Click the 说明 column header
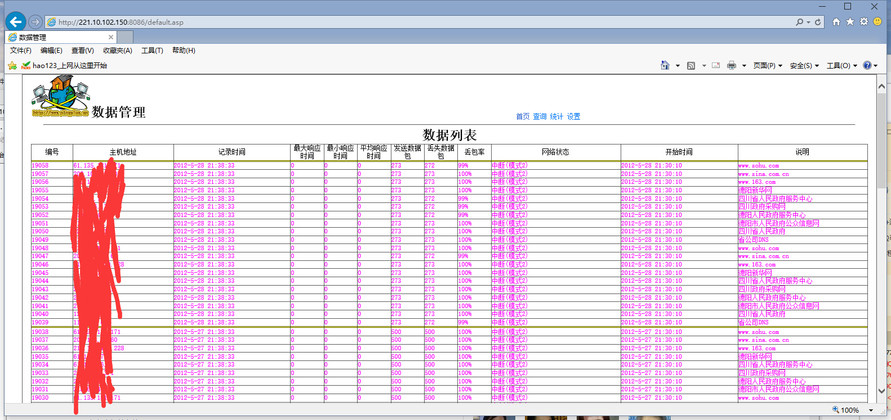891x420 pixels. pos(803,152)
